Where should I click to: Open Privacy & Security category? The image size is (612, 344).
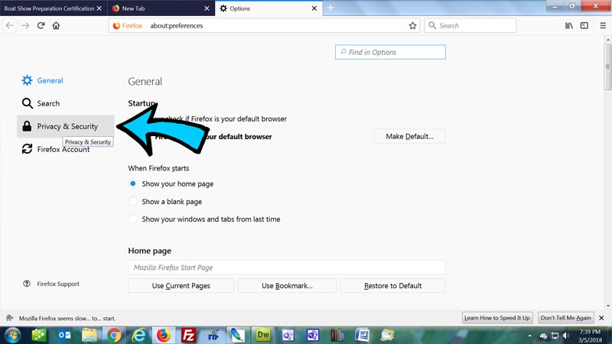[66, 126]
